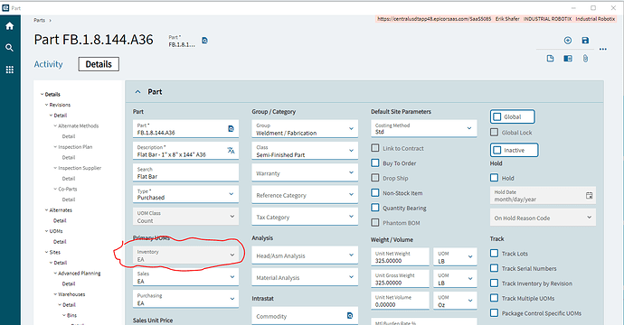Select the Details tab

click(99, 64)
